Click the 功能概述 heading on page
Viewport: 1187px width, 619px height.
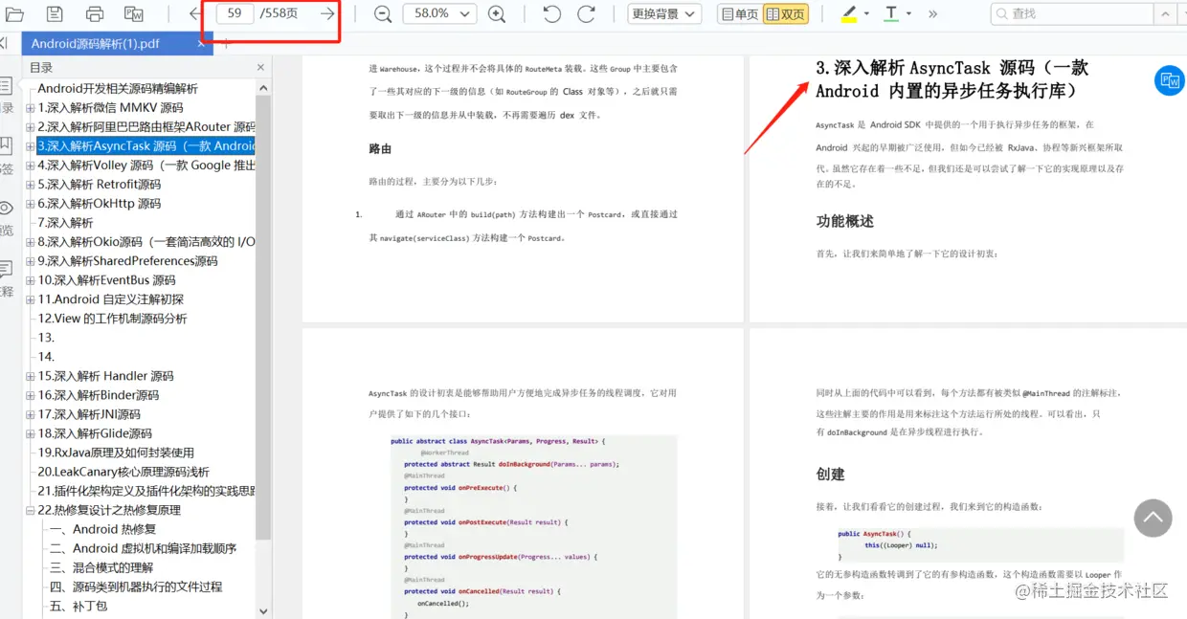point(844,221)
